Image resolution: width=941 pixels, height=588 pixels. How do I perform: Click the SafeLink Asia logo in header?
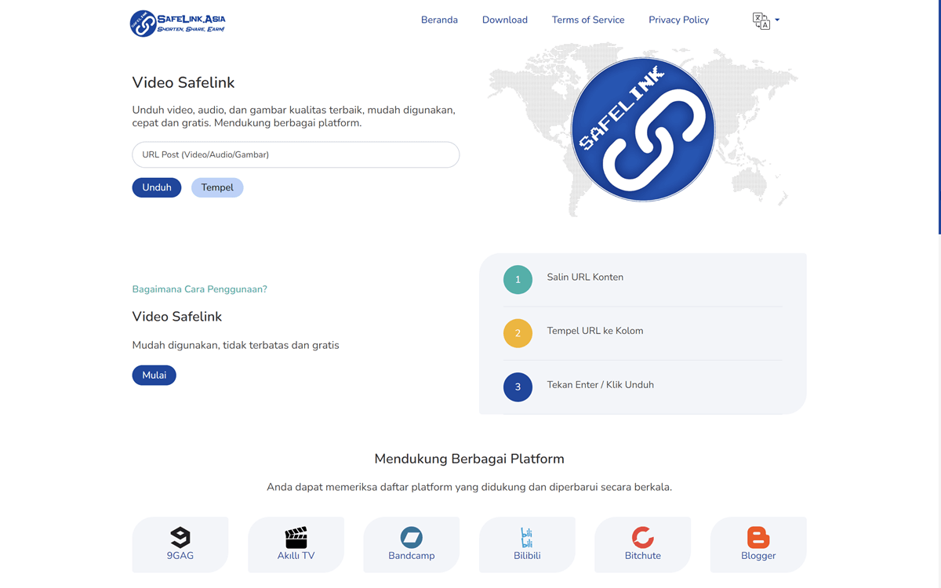tap(178, 23)
